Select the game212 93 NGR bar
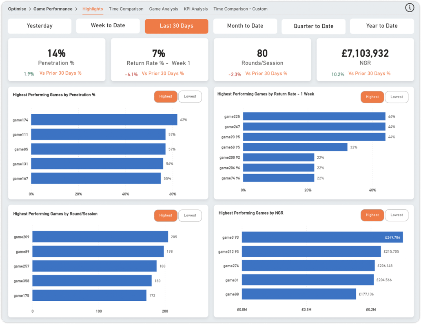The height and width of the screenshot is (324, 421). click(311, 251)
